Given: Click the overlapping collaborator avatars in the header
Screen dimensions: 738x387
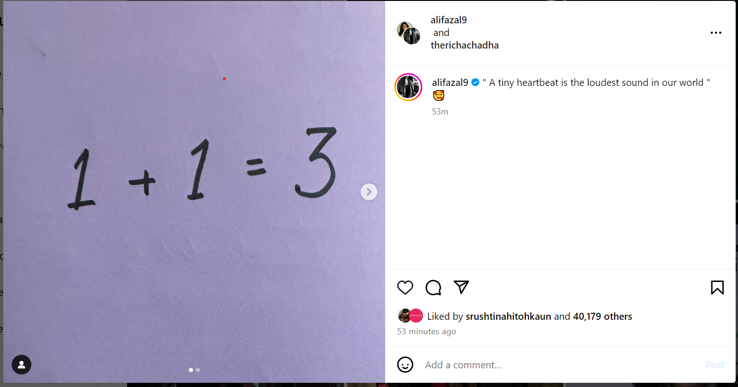Looking at the screenshot, I should coord(408,33).
